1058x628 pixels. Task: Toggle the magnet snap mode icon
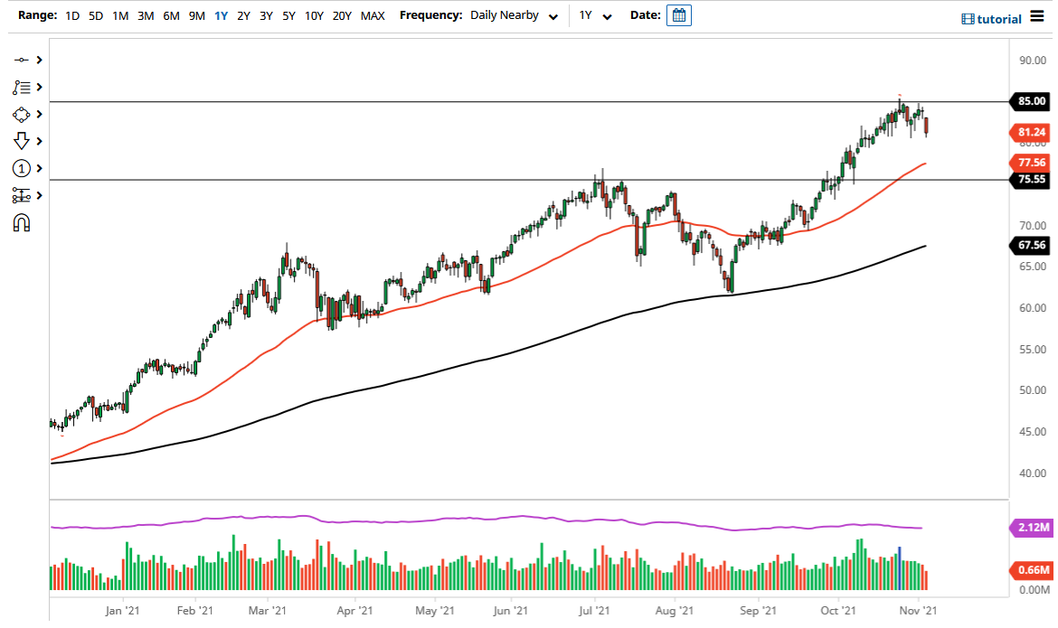coord(21,222)
